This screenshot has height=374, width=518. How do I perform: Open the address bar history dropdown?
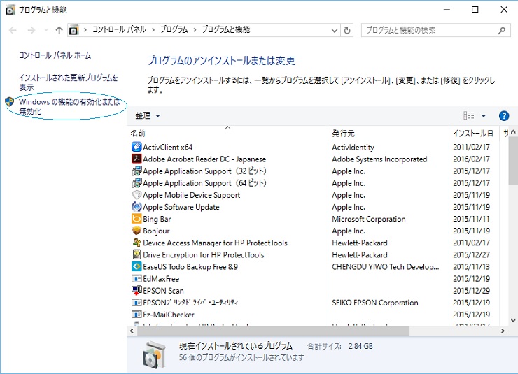click(x=335, y=31)
